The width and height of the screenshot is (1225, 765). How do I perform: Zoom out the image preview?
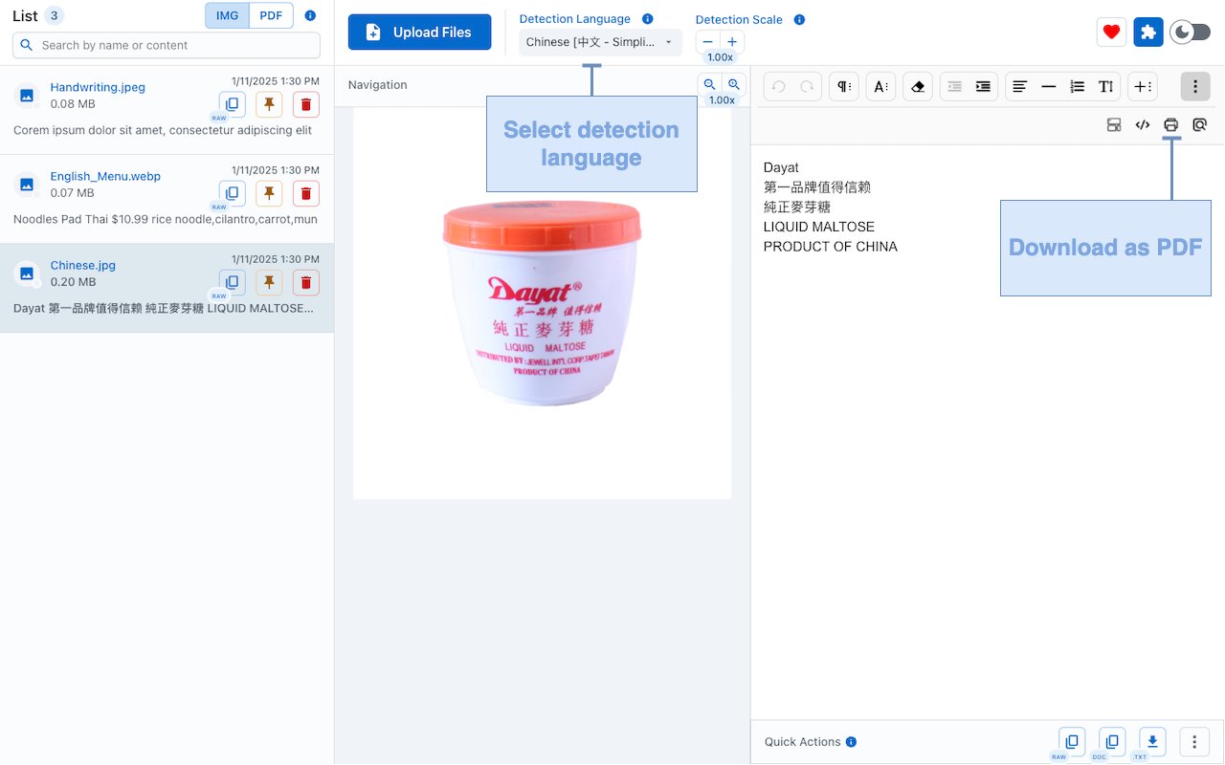[x=710, y=84]
